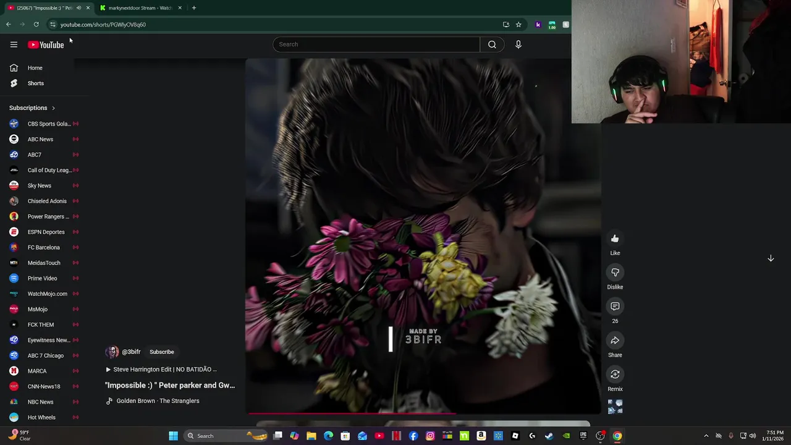Image resolution: width=791 pixels, height=445 pixels.
Task: Expand the Subscriptions section
Action: click(x=32, y=108)
